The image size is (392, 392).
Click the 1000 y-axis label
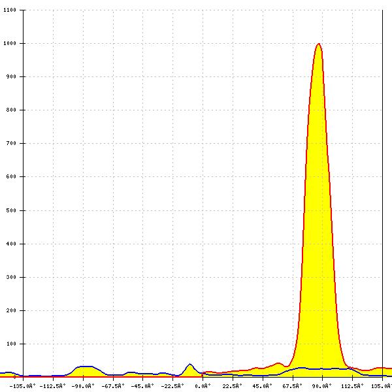(10, 43)
